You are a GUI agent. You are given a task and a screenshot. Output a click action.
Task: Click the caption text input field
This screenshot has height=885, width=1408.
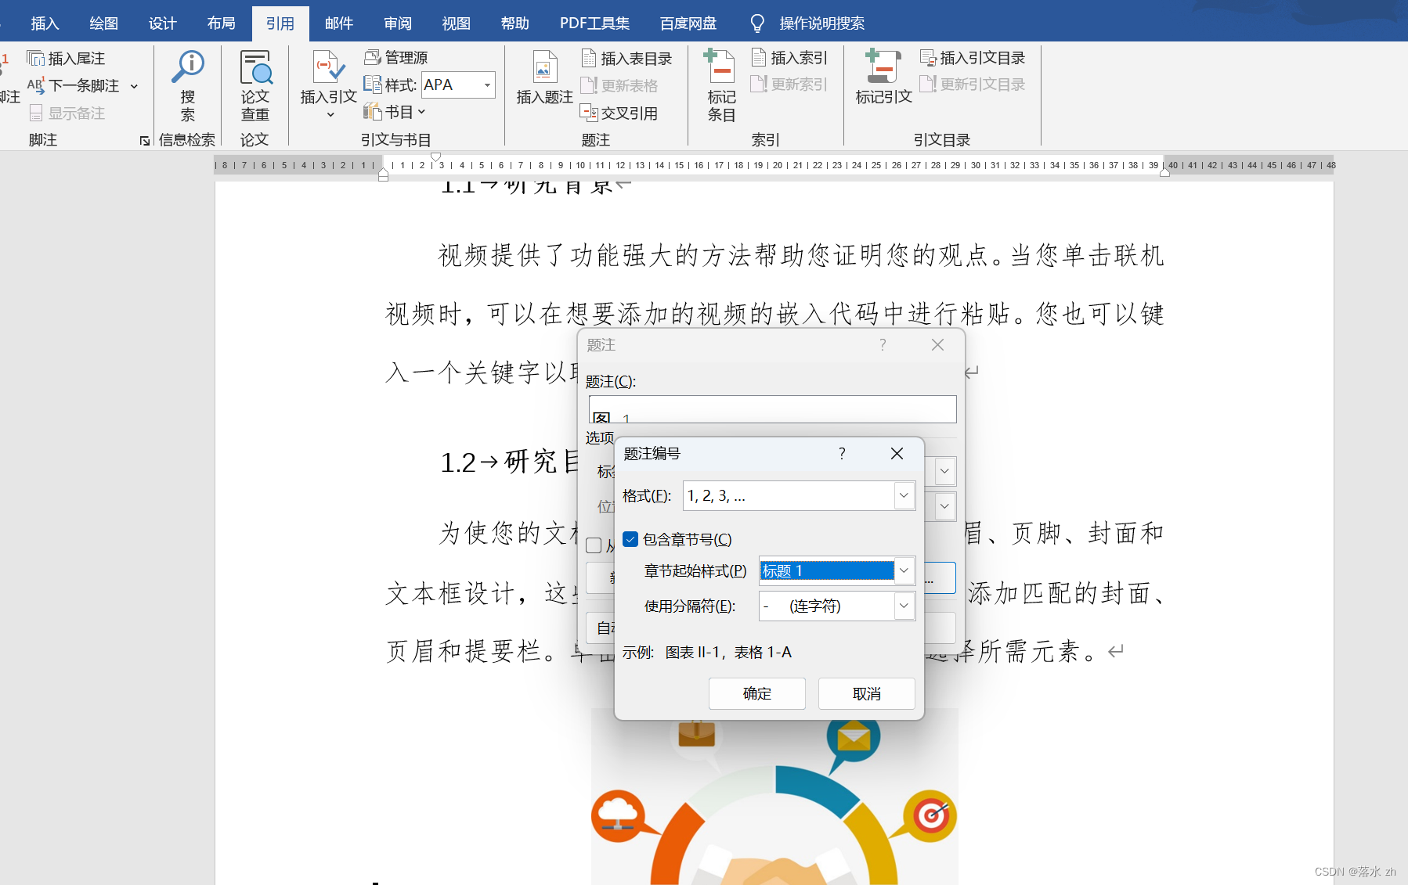coord(772,409)
